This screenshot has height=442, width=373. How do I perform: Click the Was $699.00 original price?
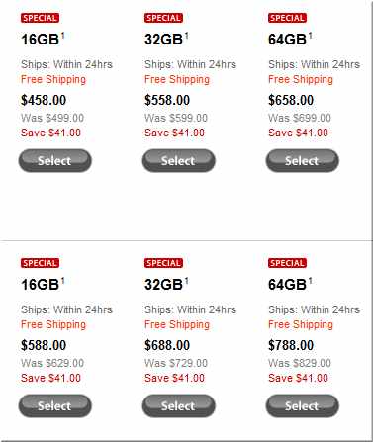tap(300, 118)
